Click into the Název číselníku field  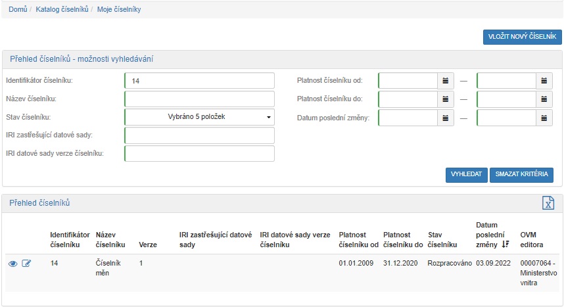pyautogui.click(x=199, y=99)
